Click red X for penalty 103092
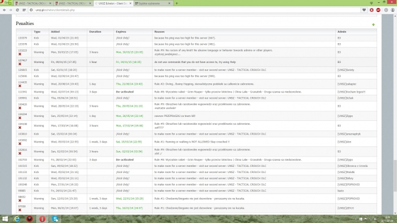This screenshot has width=397, height=223. (x=20, y=144)
